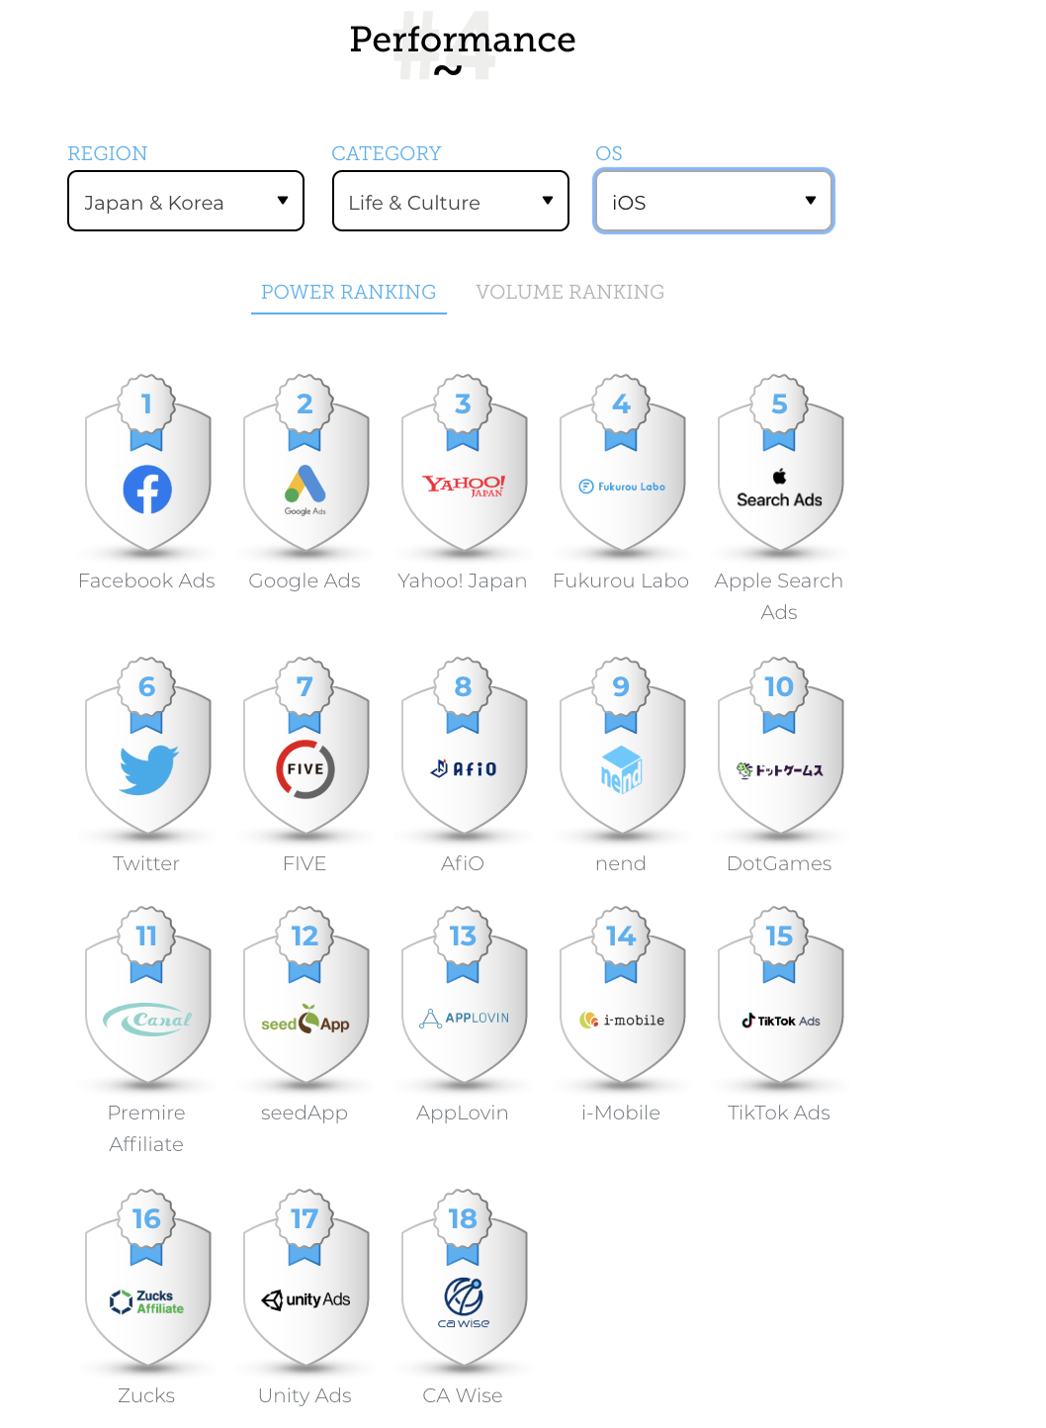Click the Unity Ads logo on the rank 17 badge
1046x1428 pixels.
tap(305, 1299)
